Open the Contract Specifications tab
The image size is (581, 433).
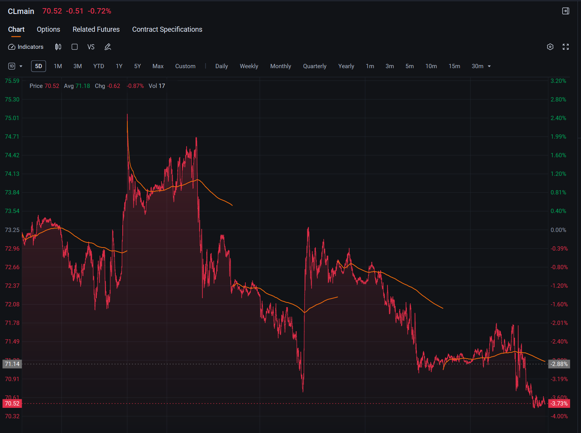tap(167, 29)
